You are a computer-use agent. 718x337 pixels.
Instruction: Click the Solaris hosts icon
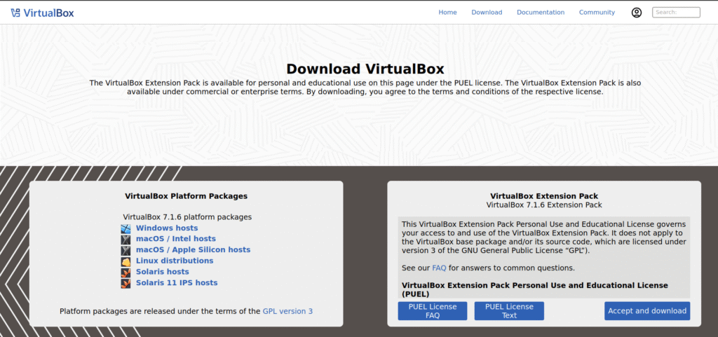[x=126, y=272]
